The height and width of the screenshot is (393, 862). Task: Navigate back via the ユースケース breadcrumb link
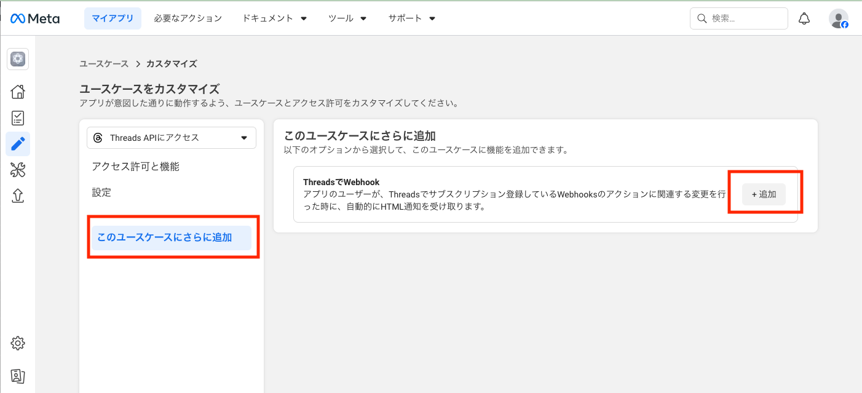tap(103, 63)
